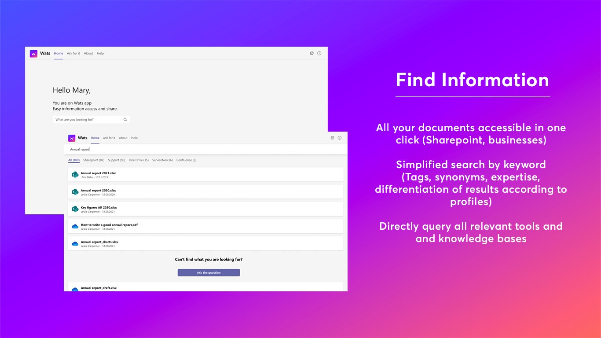This screenshot has height=338, width=601.
Task: Open Annual report_charts.xlsx result
Action: 205,243
